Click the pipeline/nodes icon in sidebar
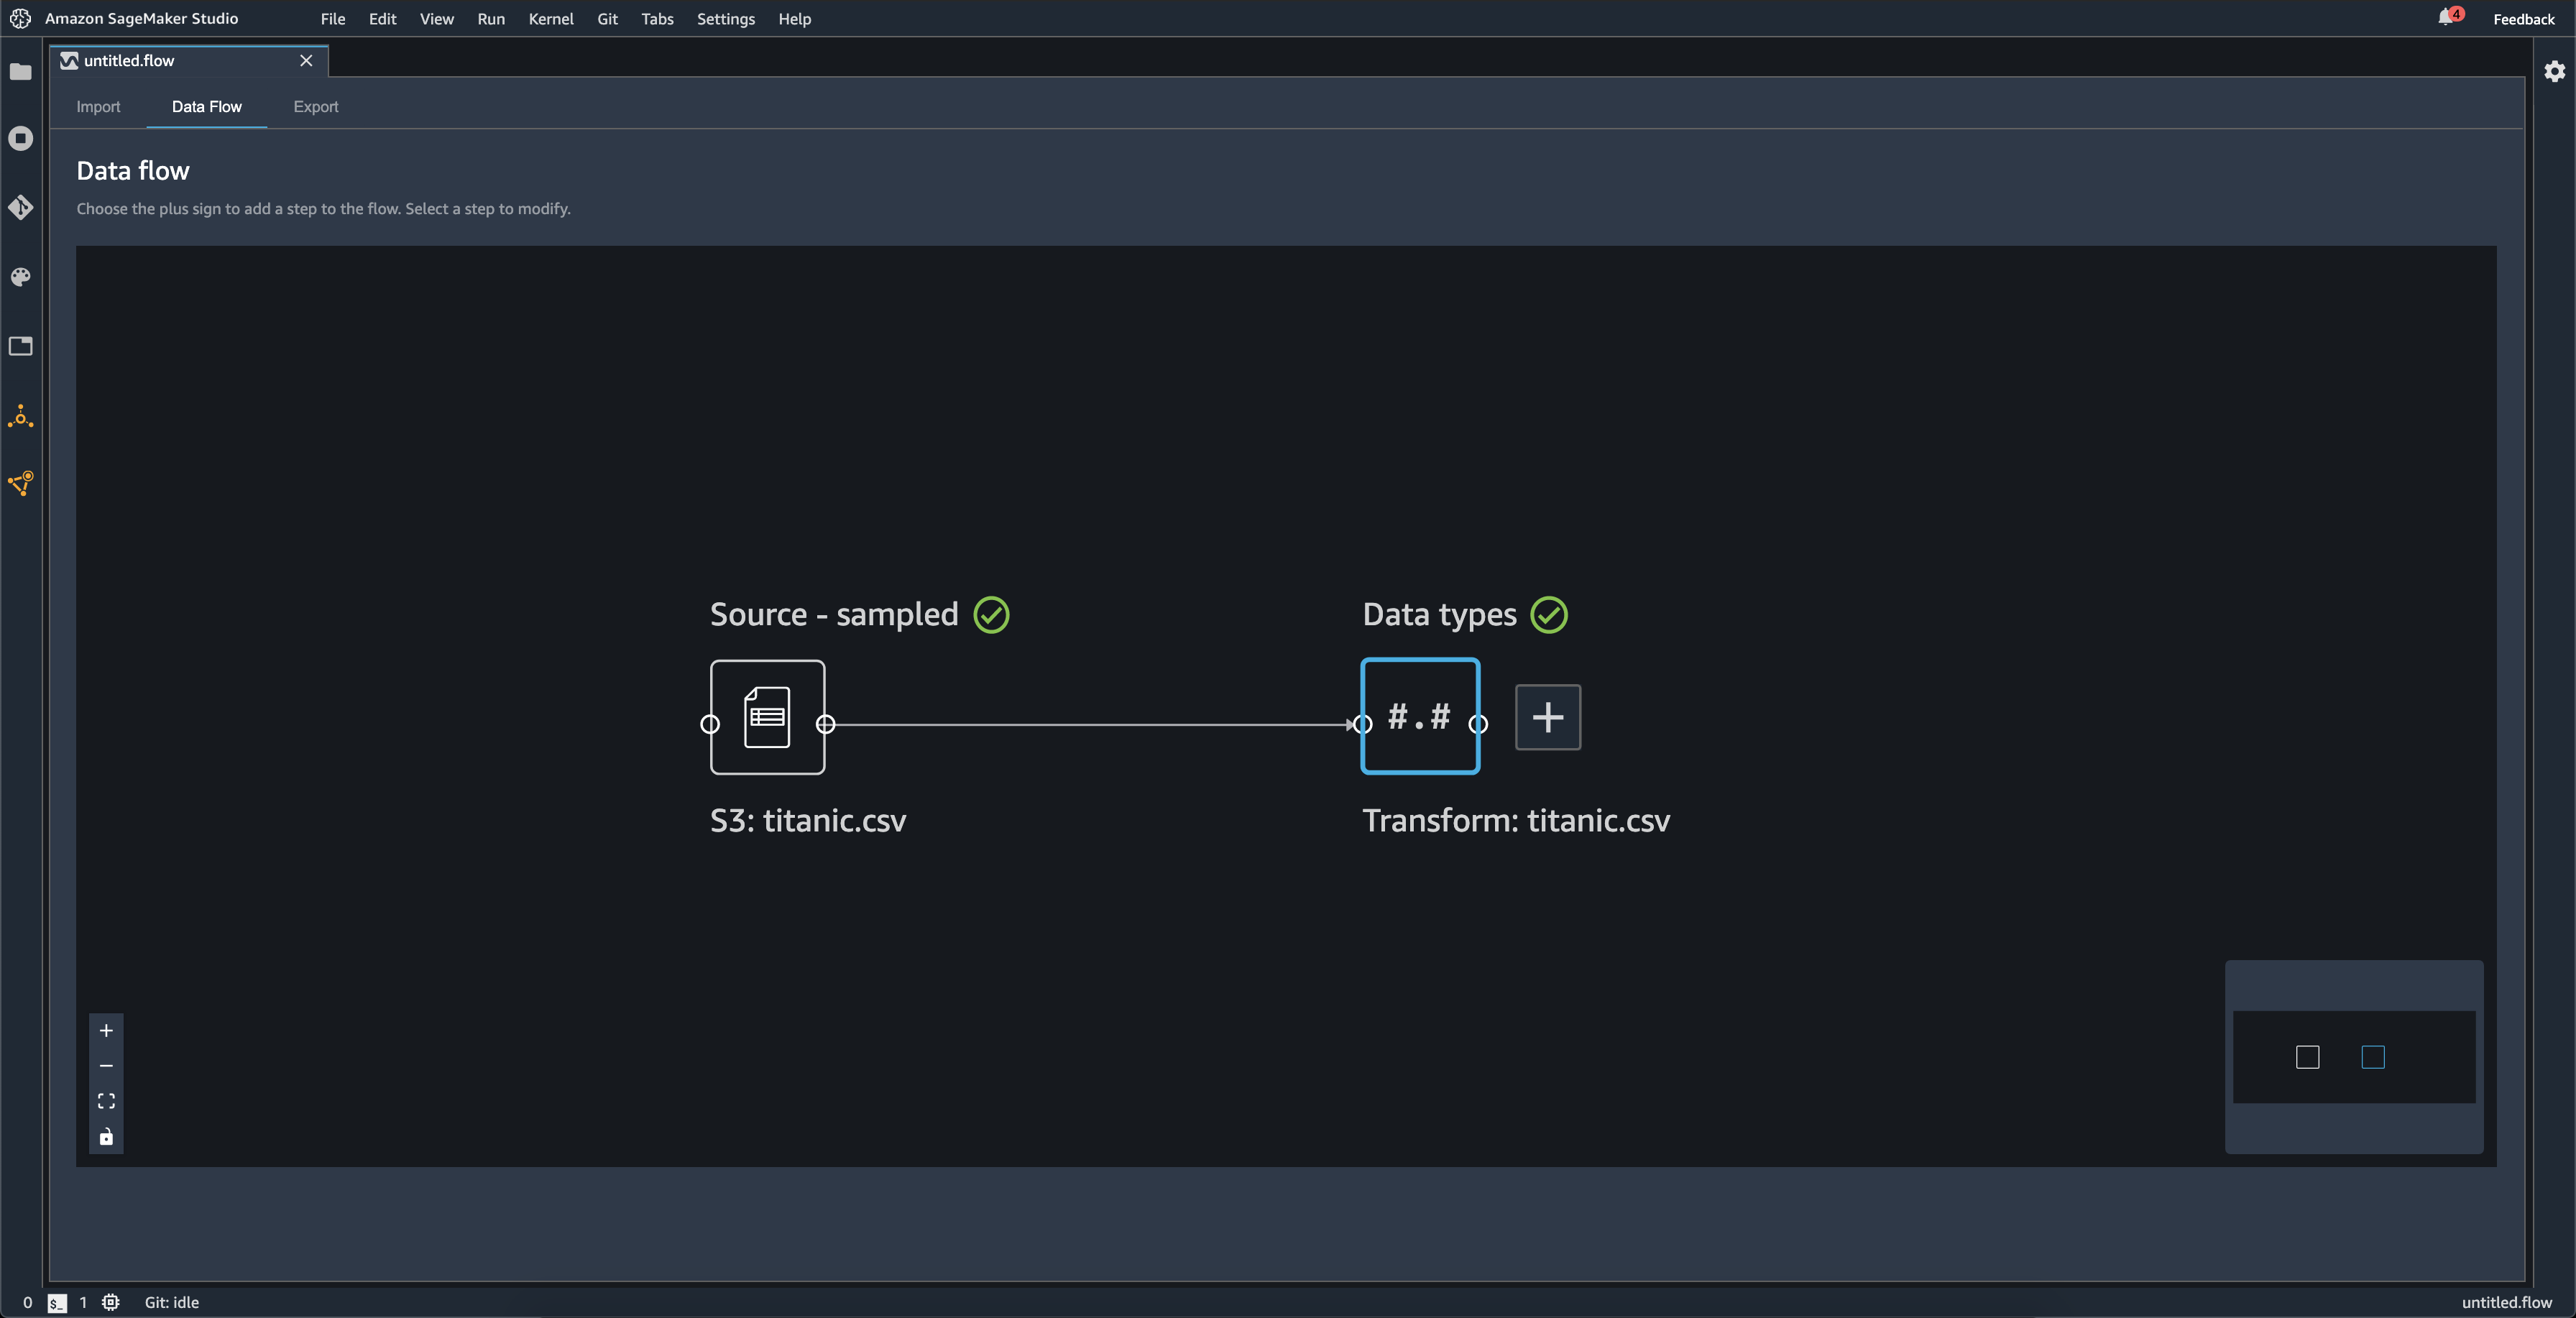Screen dimensions: 2576x1318 [20, 484]
